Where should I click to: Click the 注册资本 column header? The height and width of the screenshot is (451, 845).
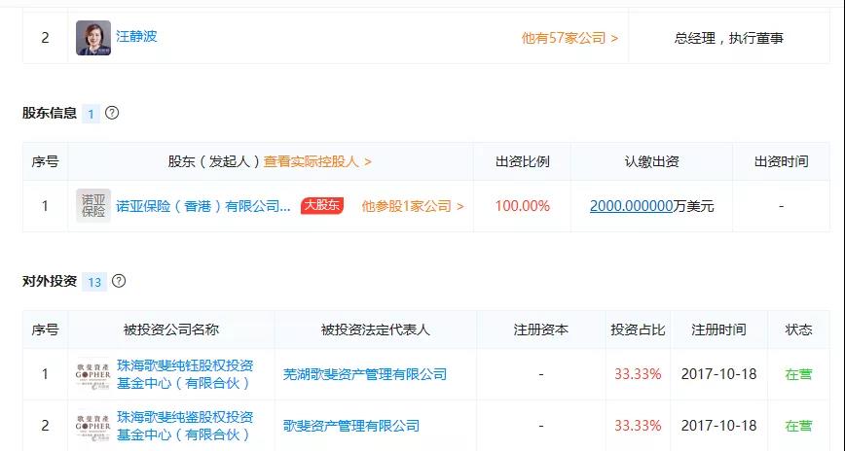[540, 330]
